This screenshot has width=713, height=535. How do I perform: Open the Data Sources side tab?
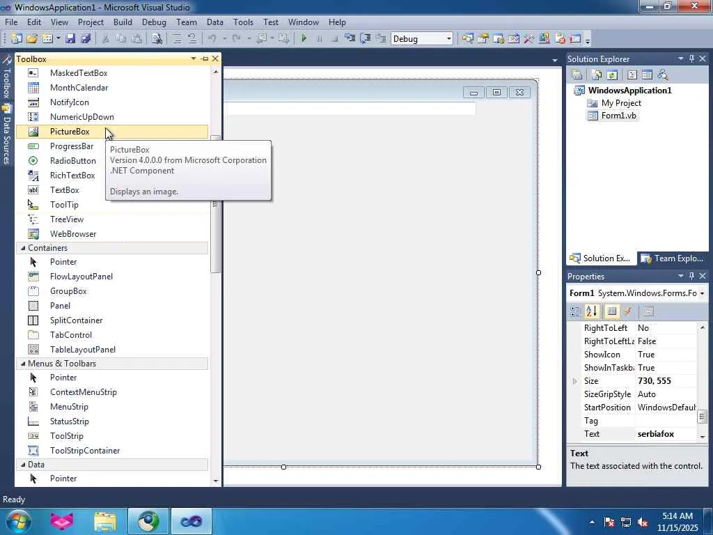pos(6,134)
